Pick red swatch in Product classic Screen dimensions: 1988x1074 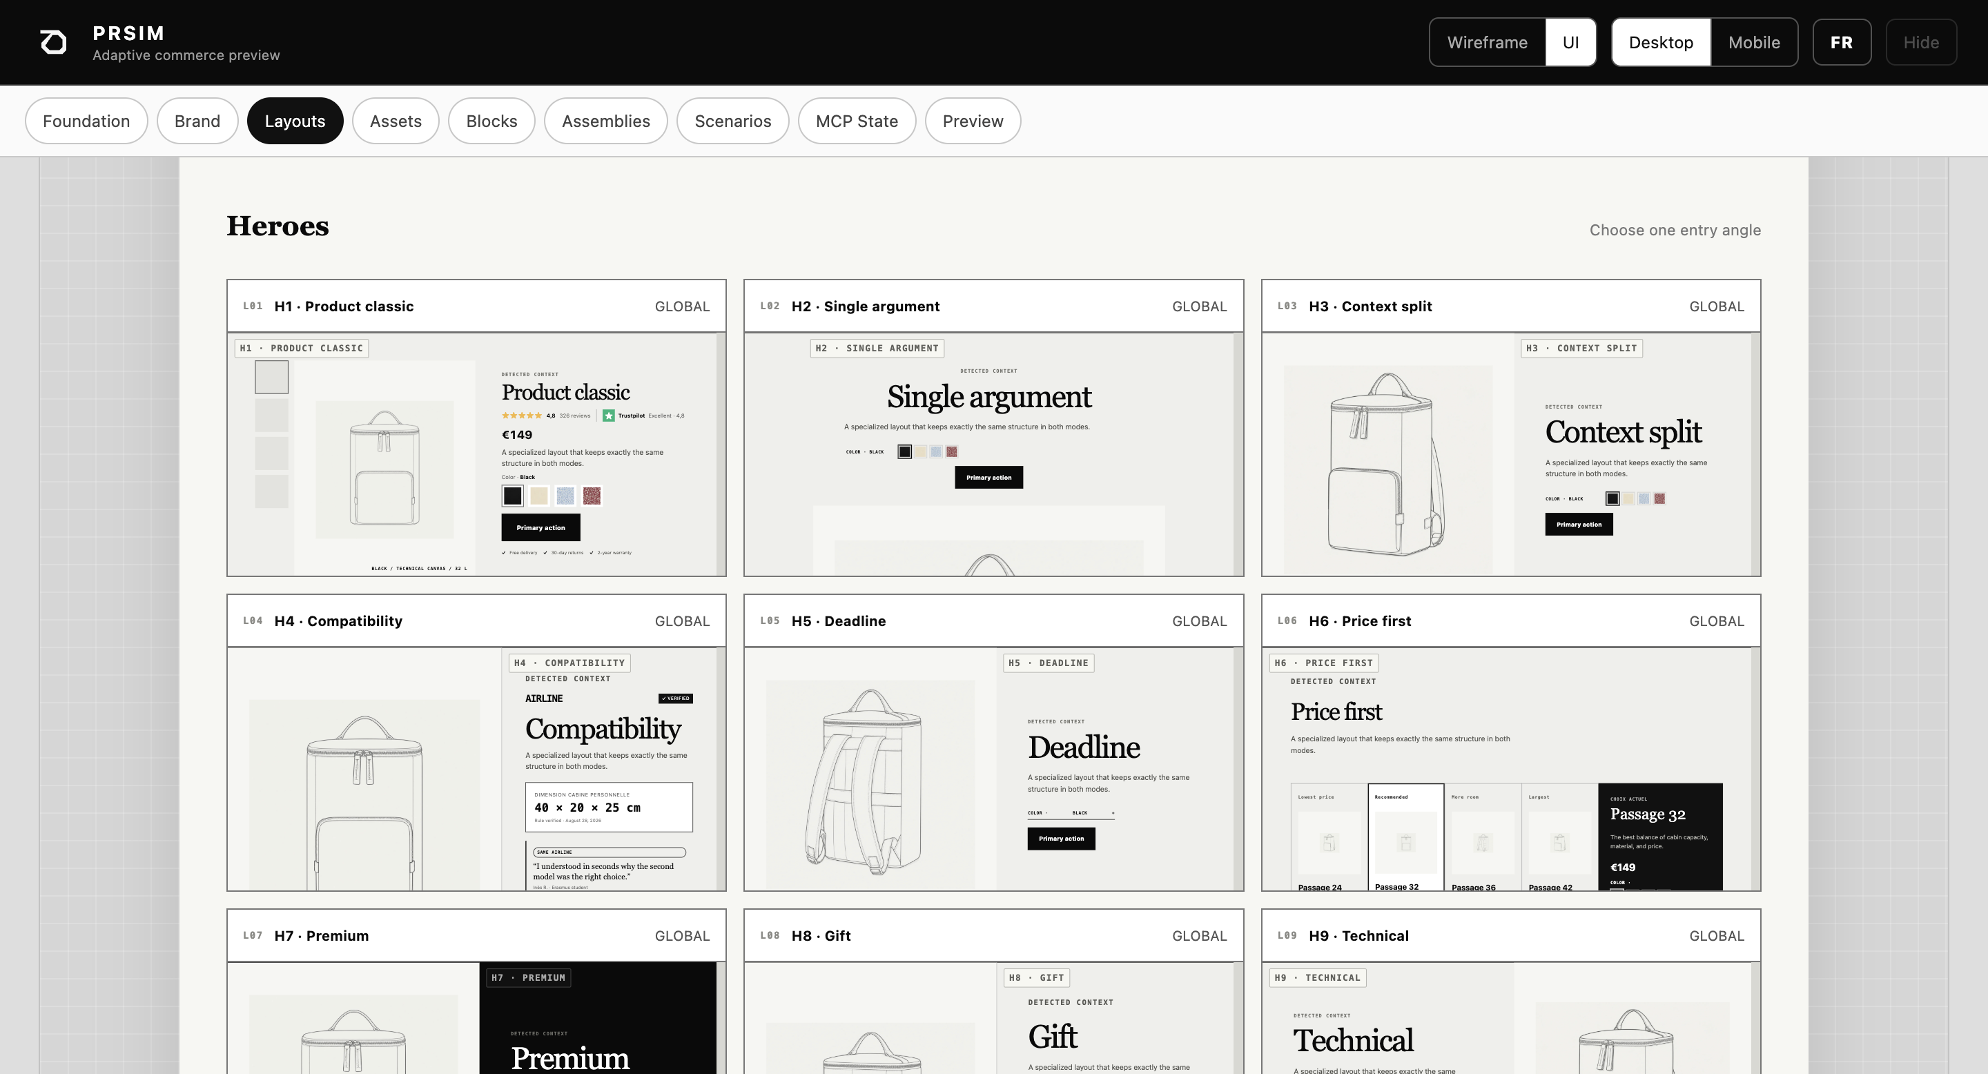point(592,496)
